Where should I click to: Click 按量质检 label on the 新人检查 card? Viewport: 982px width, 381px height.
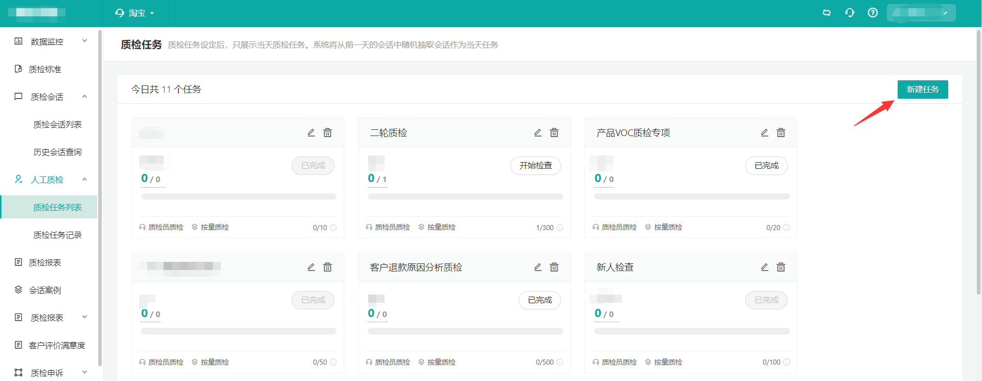click(x=668, y=362)
